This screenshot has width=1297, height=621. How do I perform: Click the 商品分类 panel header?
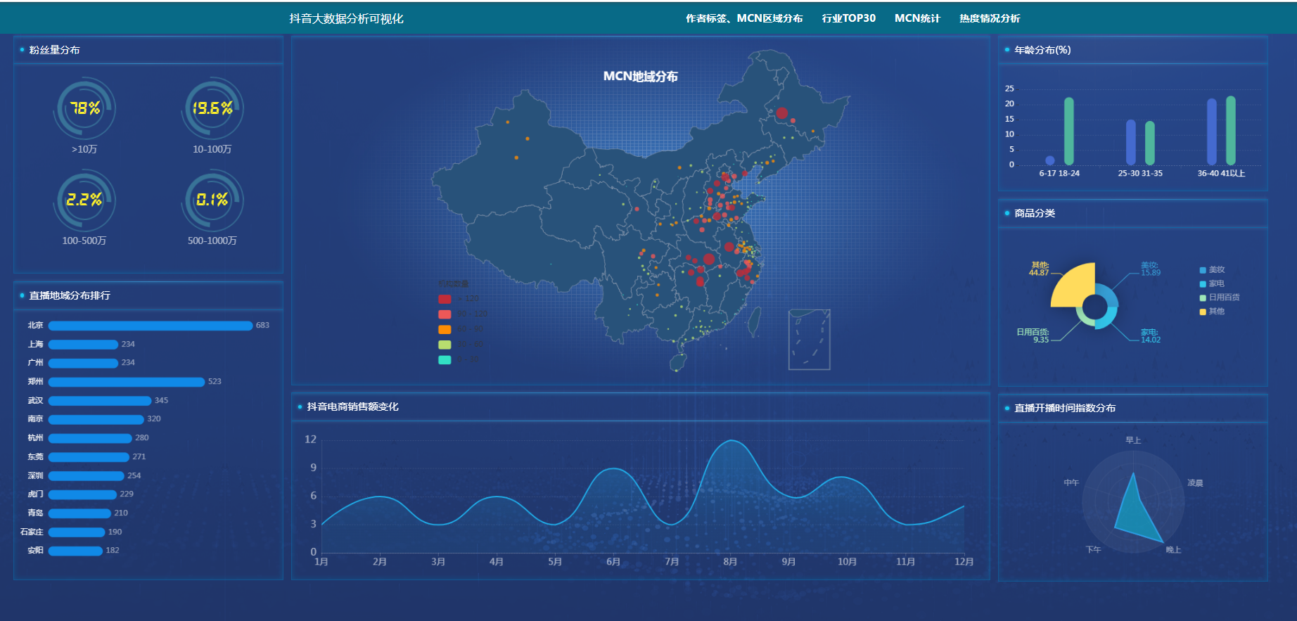[1034, 213]
